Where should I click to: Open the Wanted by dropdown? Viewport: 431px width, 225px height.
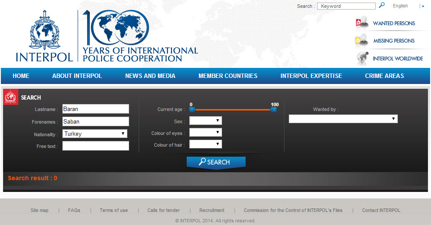point(343,119)
